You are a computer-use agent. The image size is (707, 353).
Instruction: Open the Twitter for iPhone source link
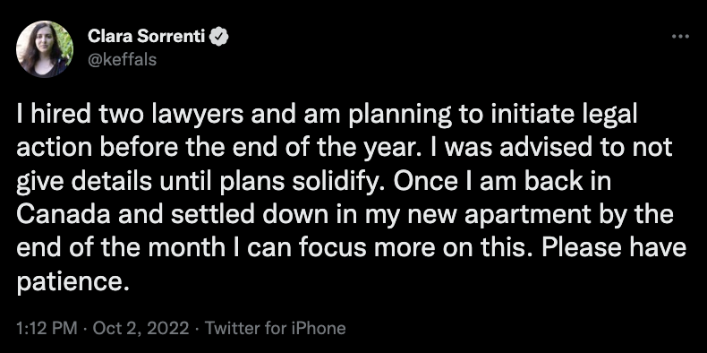coord(276,328)
